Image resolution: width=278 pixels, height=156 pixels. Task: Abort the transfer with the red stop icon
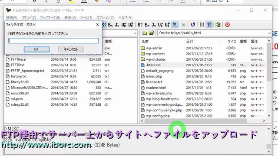(227, 25)
